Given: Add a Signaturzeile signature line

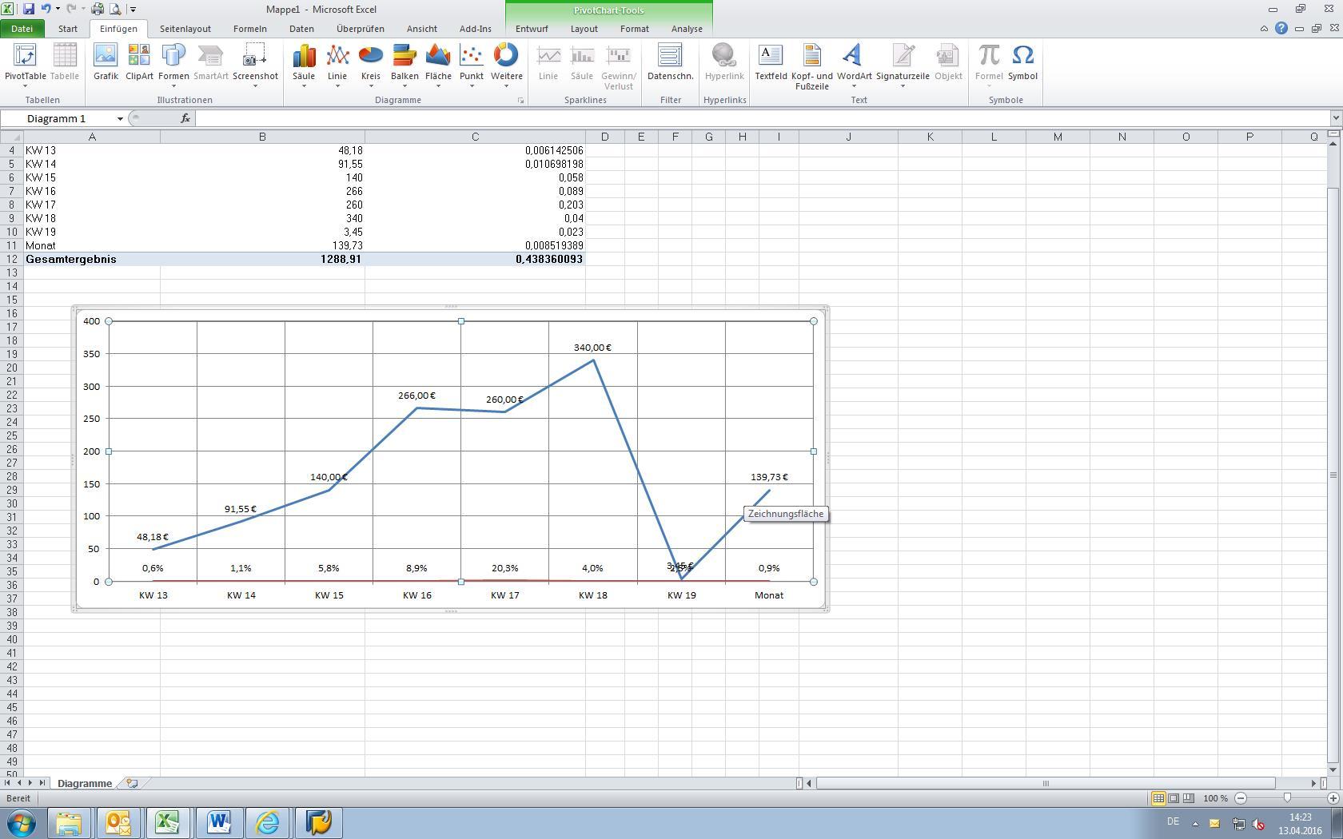Looking at the screenshot, I should tap(903, 64).
